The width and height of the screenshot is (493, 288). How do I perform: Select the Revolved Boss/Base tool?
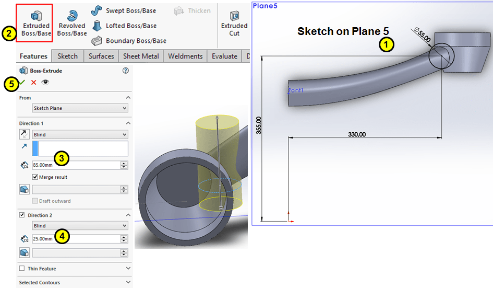72,16
